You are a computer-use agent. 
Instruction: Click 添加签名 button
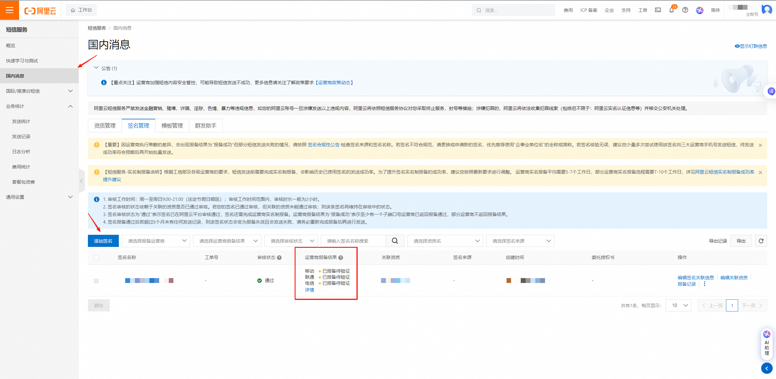click(103, 241)
